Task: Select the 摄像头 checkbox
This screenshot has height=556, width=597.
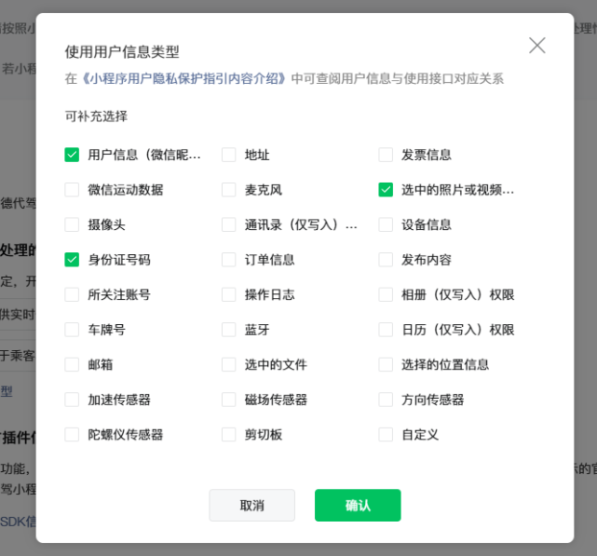Action: coord(72,224)
